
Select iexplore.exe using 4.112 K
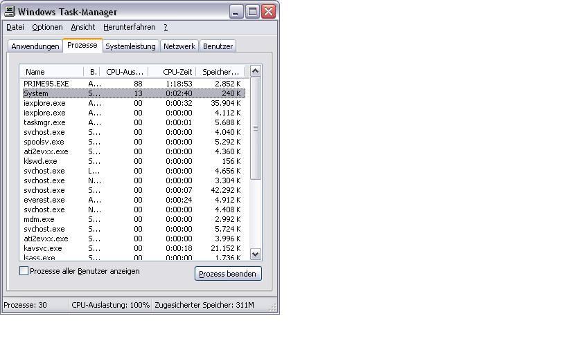(134, 113)
